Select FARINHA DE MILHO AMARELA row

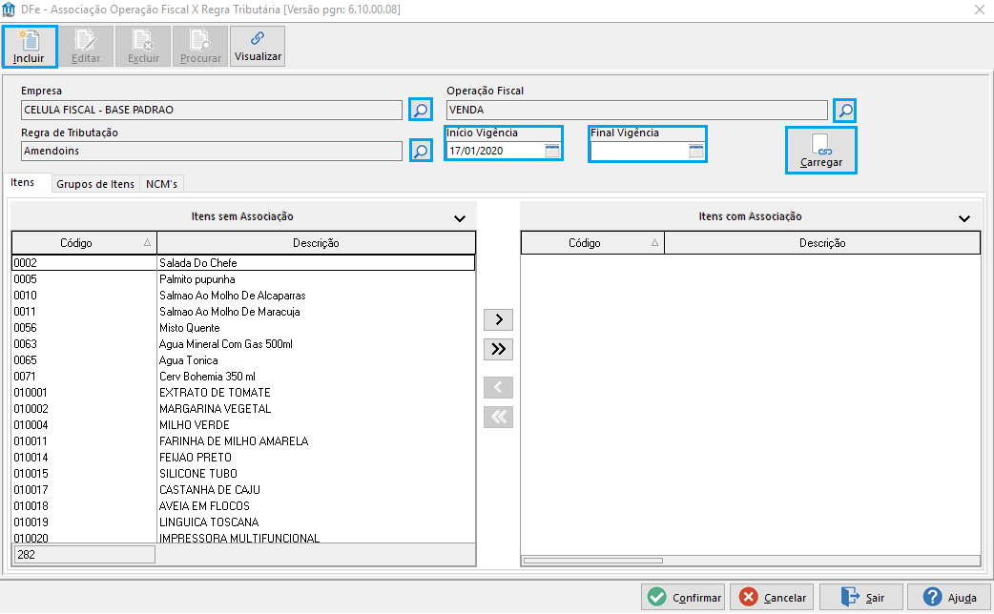(243, 441)
